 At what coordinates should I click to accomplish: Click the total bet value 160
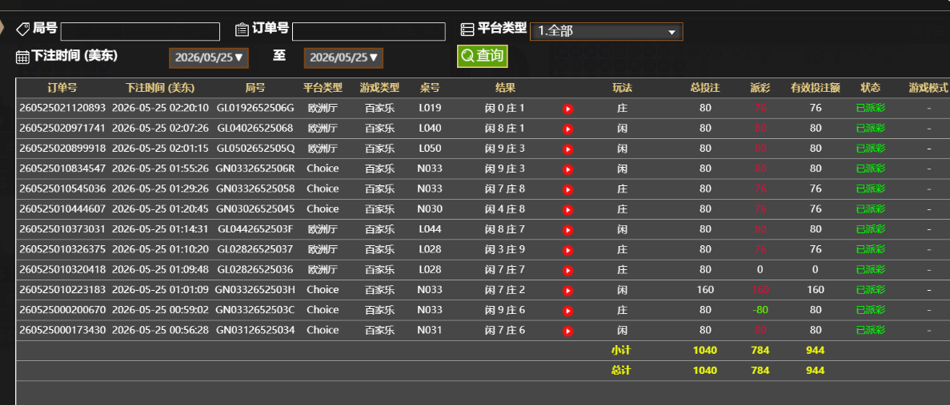click(x=705, y=289)
